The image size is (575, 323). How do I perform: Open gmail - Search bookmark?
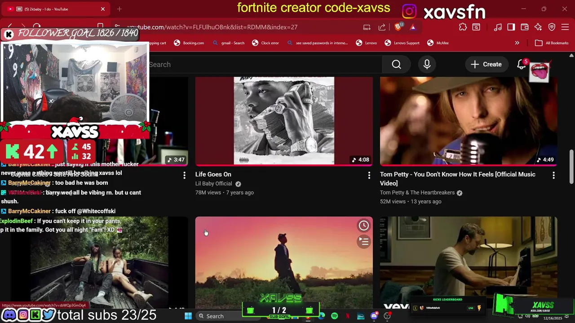[x=228, y=43]
